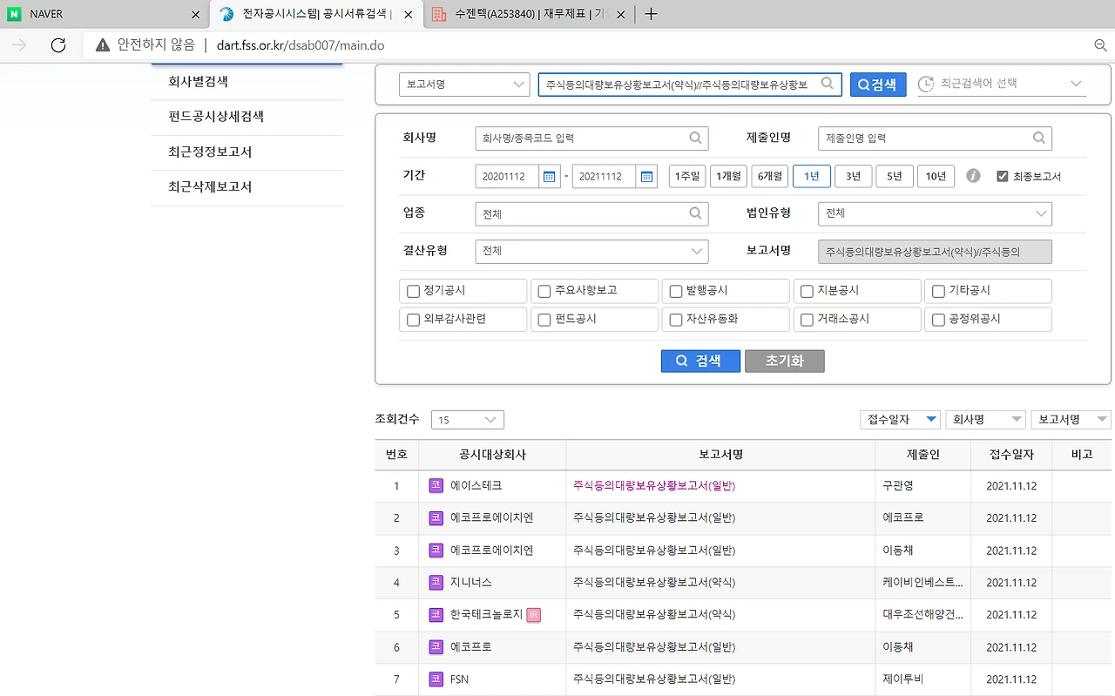This screenshot has width=1115, height=696.
Task: Open the end date calendar picker
Action: click(646, 176)
